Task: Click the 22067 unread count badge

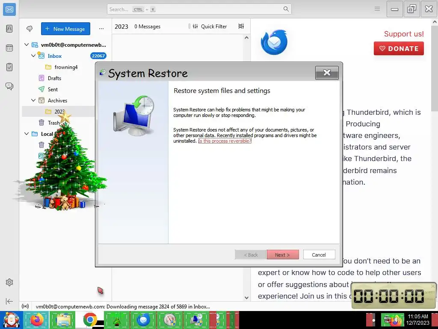Action: (x=98, y=56)
